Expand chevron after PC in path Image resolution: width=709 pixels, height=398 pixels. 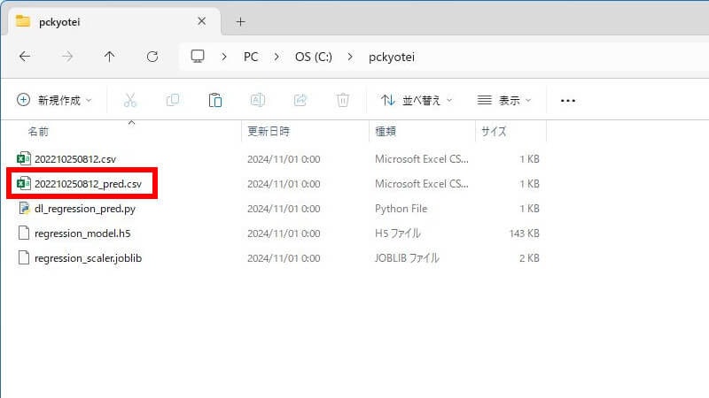(277, 57)
